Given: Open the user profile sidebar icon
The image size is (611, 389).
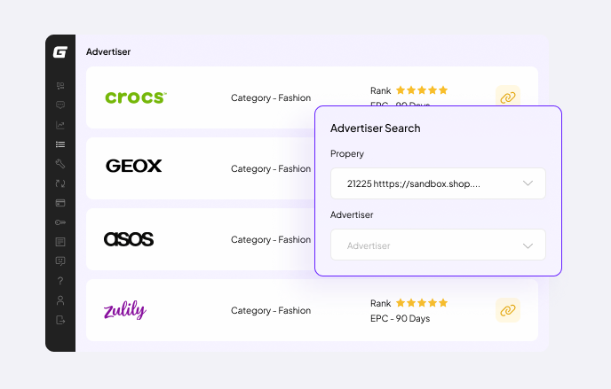Looking at the screenshot, I should 60,300.
